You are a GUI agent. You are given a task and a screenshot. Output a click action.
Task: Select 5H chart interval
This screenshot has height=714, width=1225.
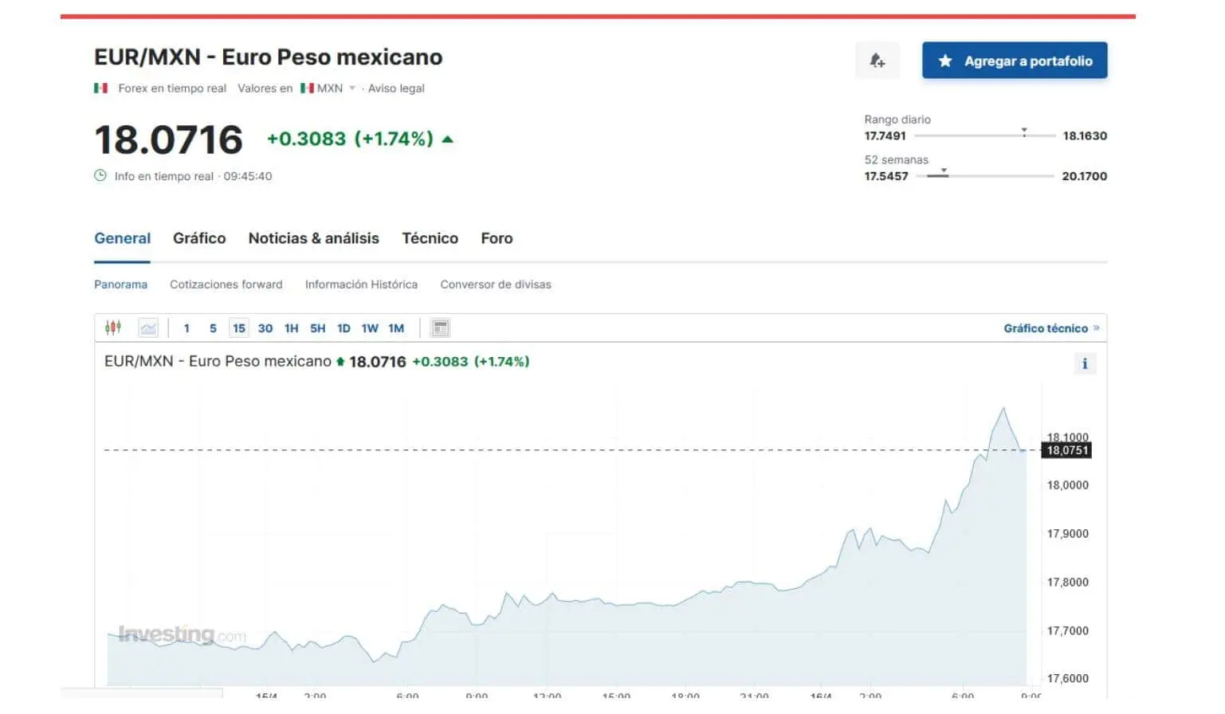point(318,328)
